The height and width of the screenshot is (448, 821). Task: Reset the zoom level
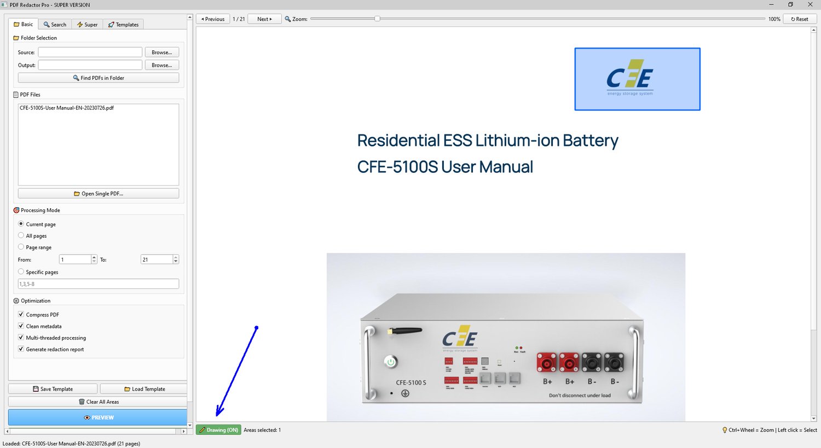pyautogui.click(x=800, y=19)
